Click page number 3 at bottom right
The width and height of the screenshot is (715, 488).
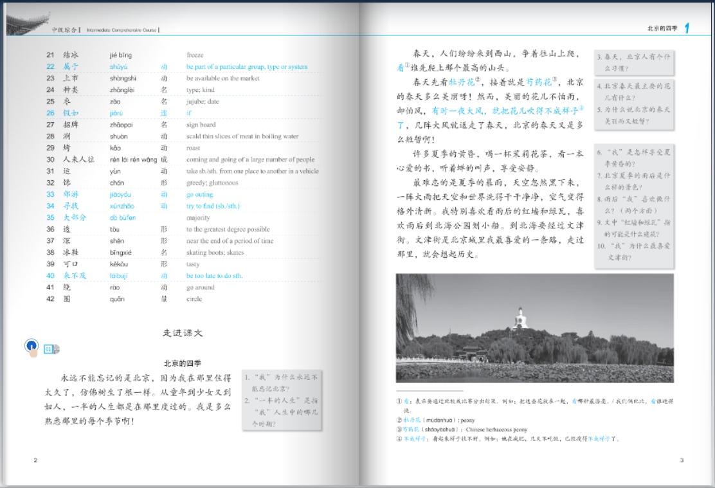681,460
